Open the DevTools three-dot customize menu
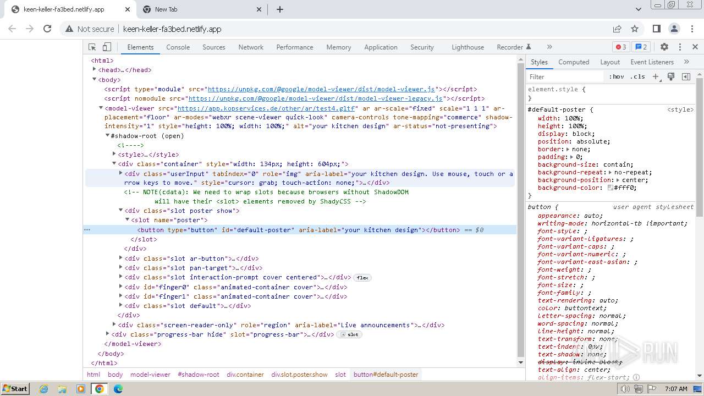Screen dimensions: 704x396 tap(680, 47)
